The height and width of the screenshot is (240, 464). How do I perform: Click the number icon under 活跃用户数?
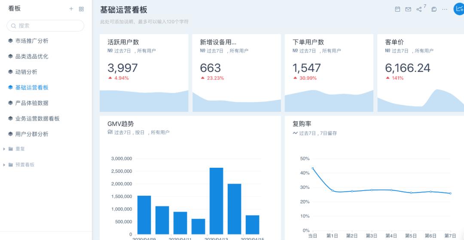tap(110, 51)
